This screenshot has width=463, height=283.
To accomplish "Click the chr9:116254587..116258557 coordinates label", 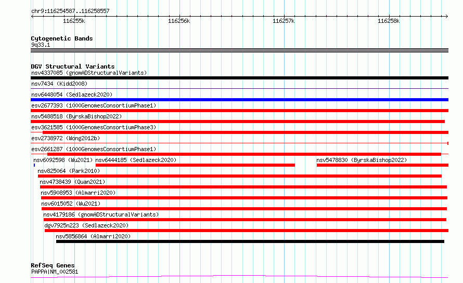I will coord(70,11).
